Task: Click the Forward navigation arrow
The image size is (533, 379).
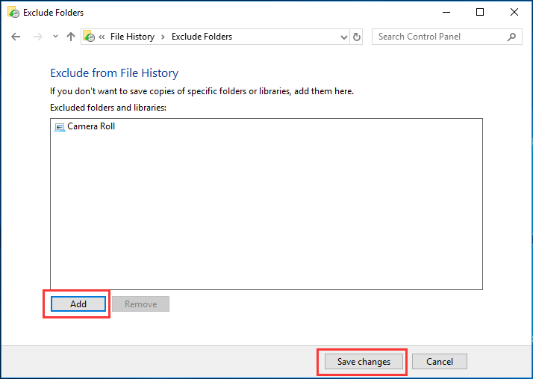Action: click(37, 37)
